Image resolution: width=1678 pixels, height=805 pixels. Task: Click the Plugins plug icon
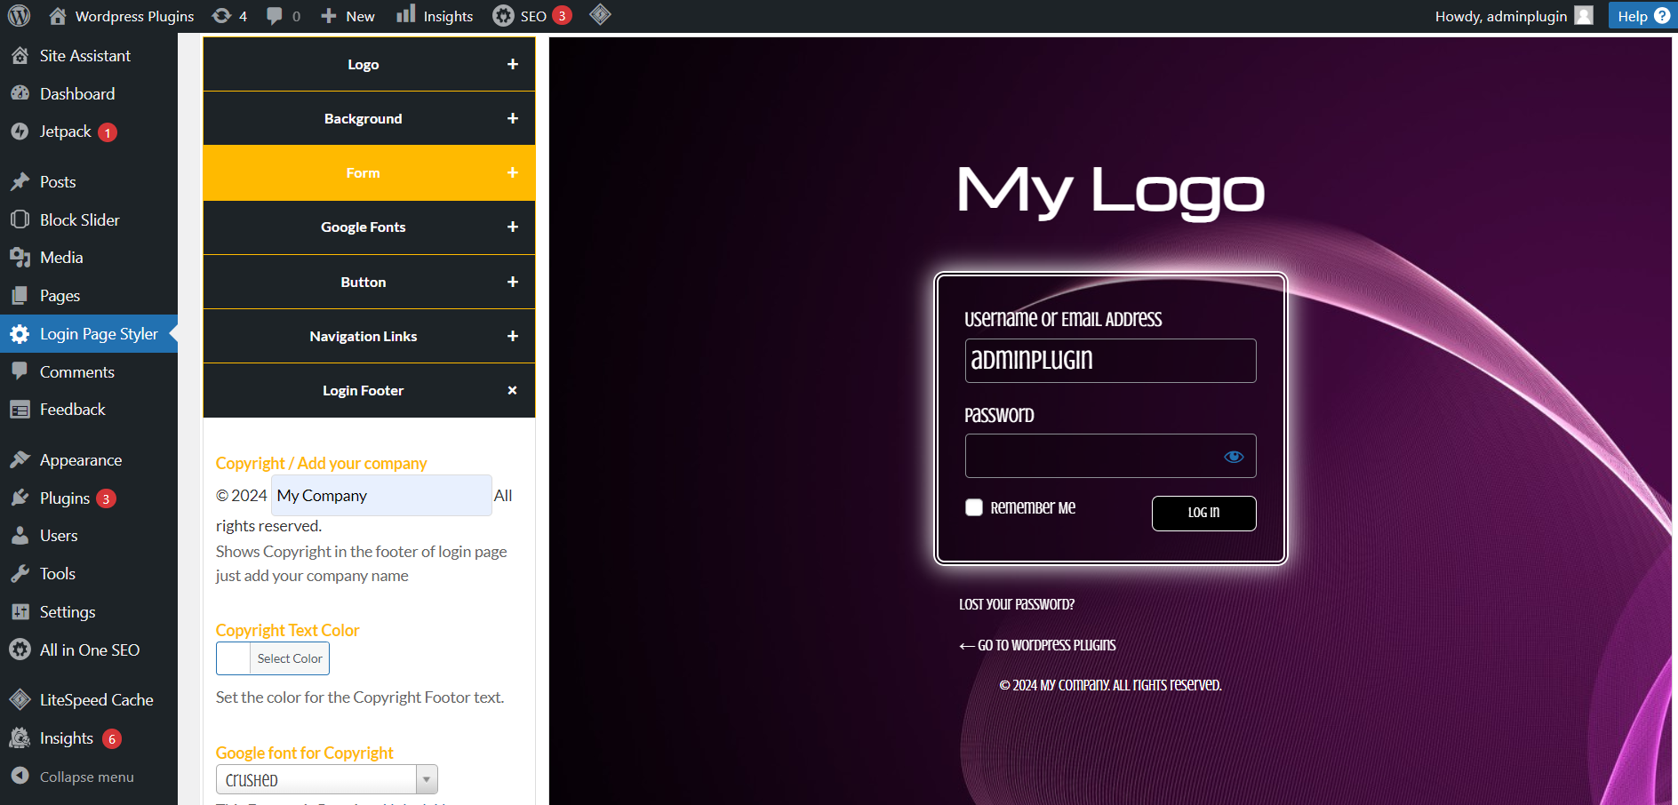tap(20, 498)
